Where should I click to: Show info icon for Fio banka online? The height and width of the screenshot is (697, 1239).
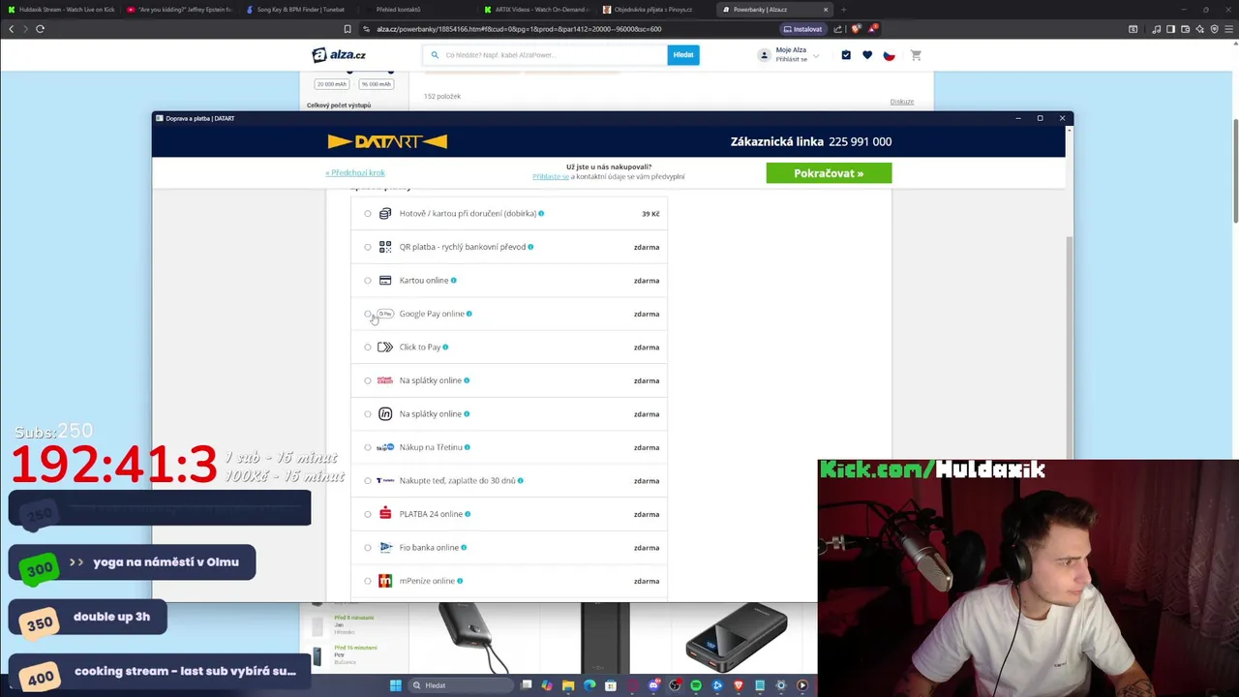click(x=464, y=548)
